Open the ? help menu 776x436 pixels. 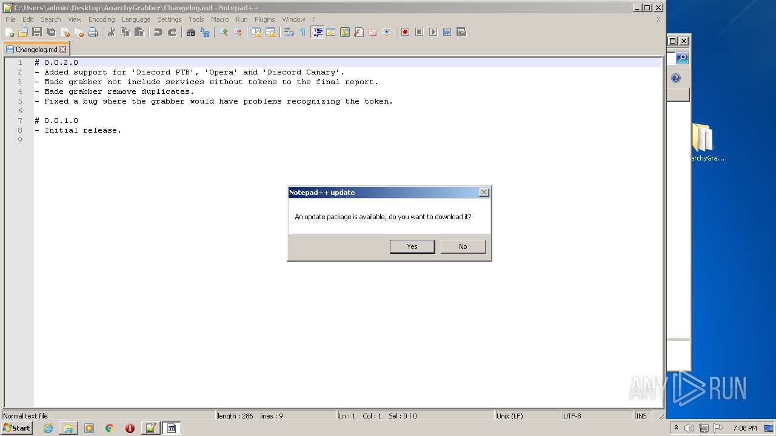tap(314, 19)
